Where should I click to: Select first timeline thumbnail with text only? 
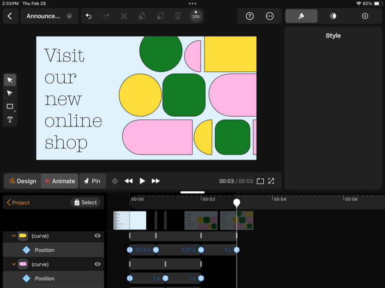(130, 220)
